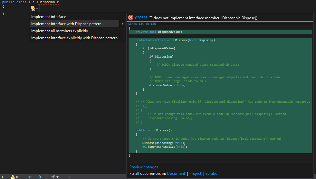Select Implement all members explicitly
This screenshot has height=179, width=316.
(x=60, y=31)
